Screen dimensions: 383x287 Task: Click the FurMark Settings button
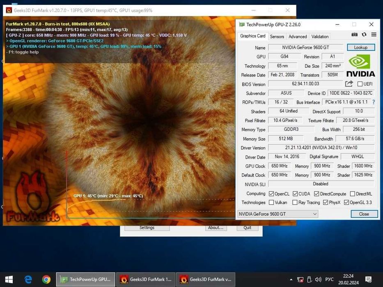pos(147,228)
